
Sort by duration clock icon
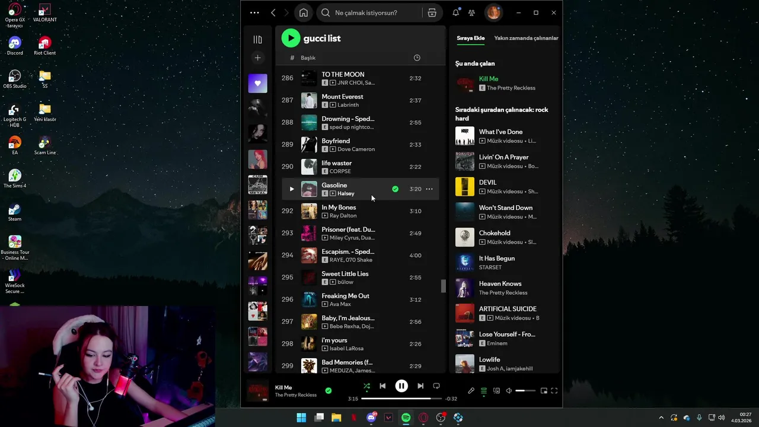pyautogui.click(x=417, y=58)
